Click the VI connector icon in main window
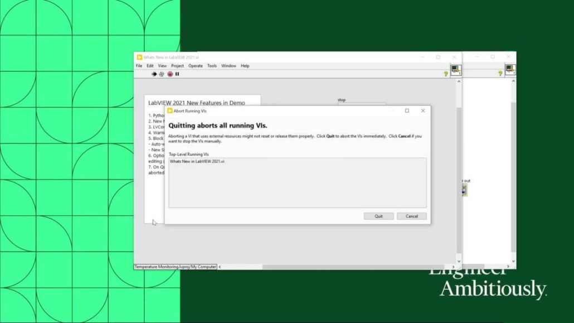 (456, 70)
